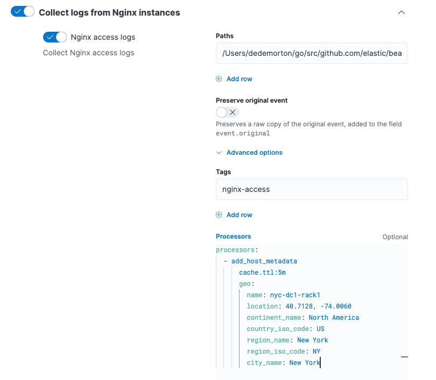Image resolution: width=436 pixels, height=380 pixels.
Task: Click the Collect logs from Nginx instances heading
Action: click(109, 12)
